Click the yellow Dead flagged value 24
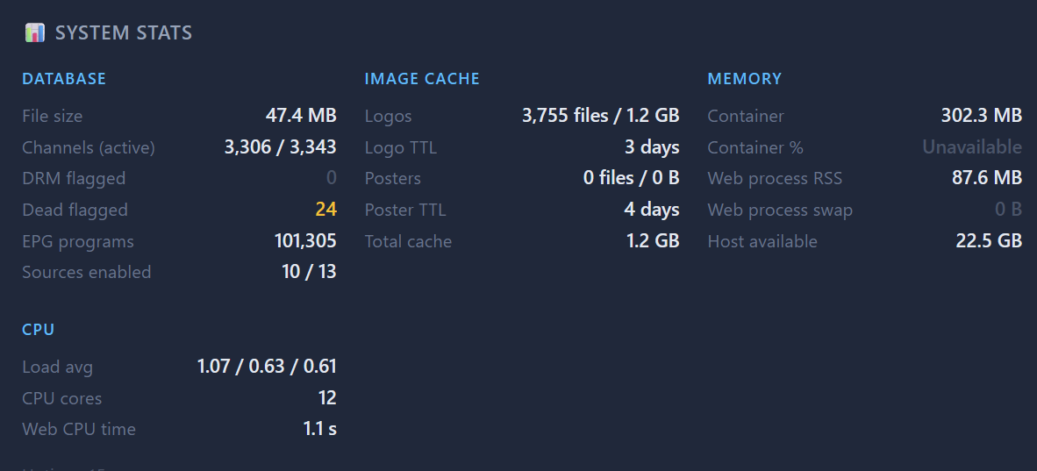 click(x=325, y=210)
